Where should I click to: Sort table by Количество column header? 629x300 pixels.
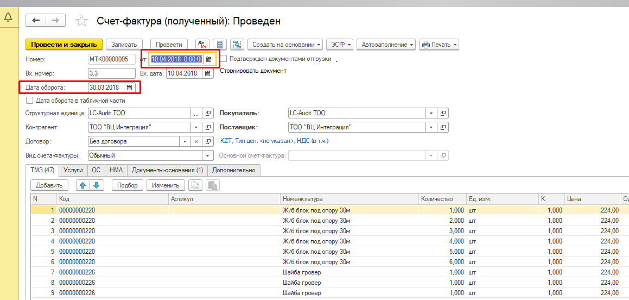[x=442, y=199]
